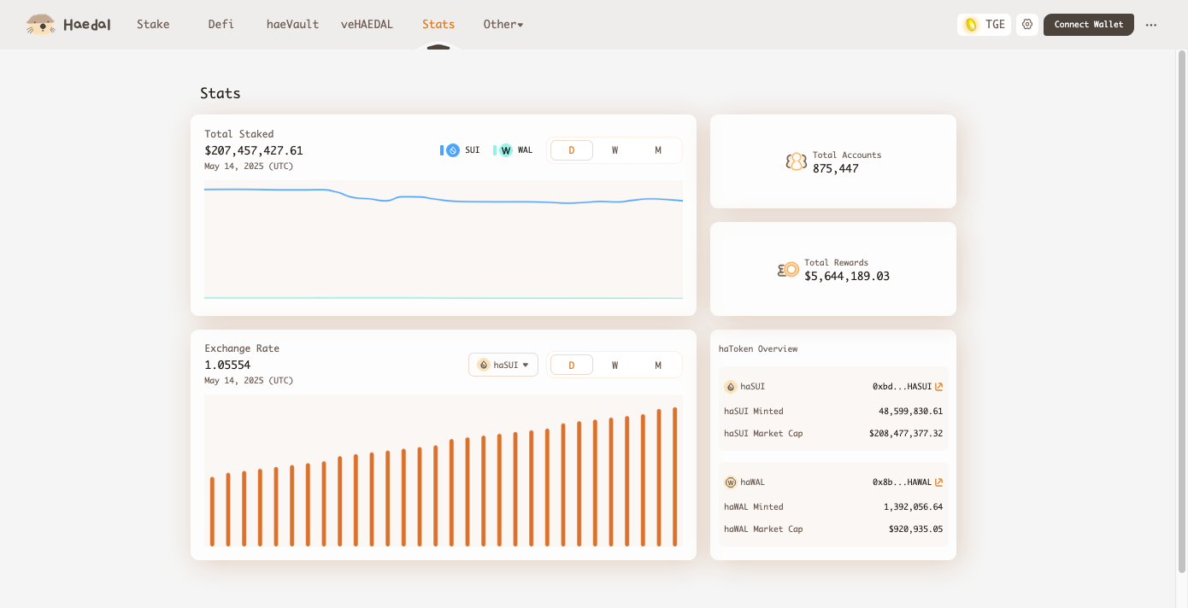Toggle WAL series in Total Staked chart

pyautogui.click(x=513, y=150)
